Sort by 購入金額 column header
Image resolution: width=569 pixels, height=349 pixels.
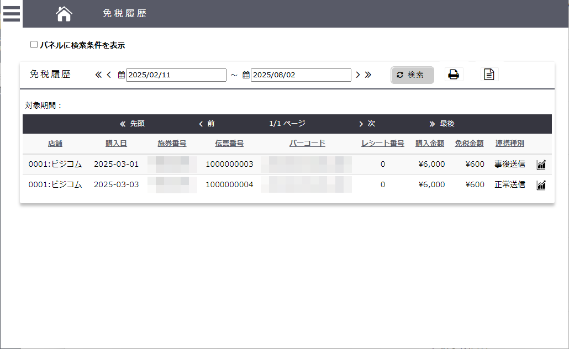point(430,144)
